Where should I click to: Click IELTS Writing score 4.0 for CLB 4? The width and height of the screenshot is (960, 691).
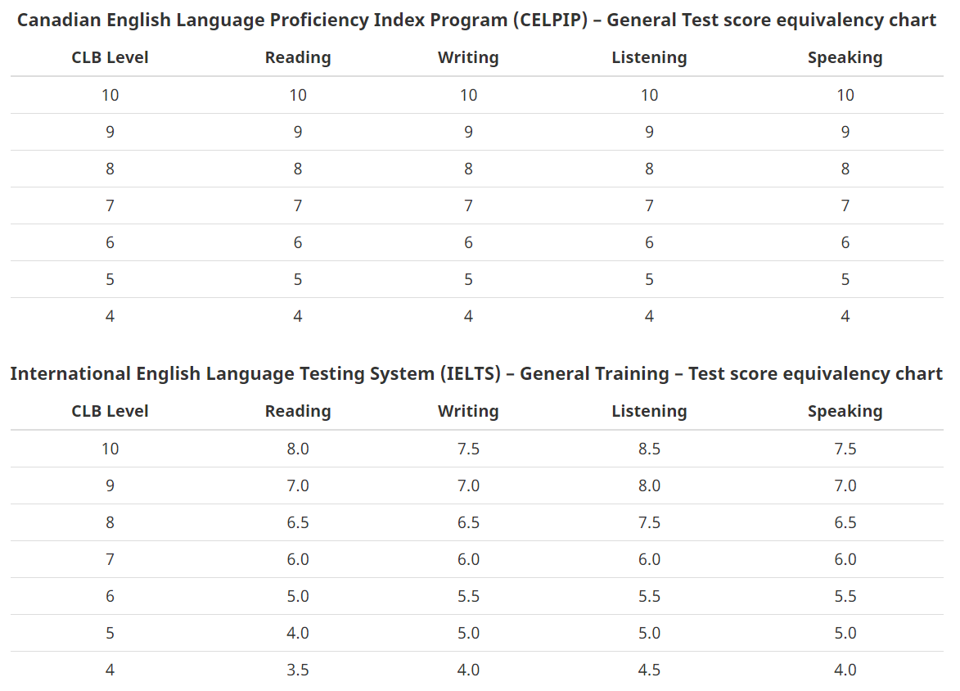[x=468, y=671]
